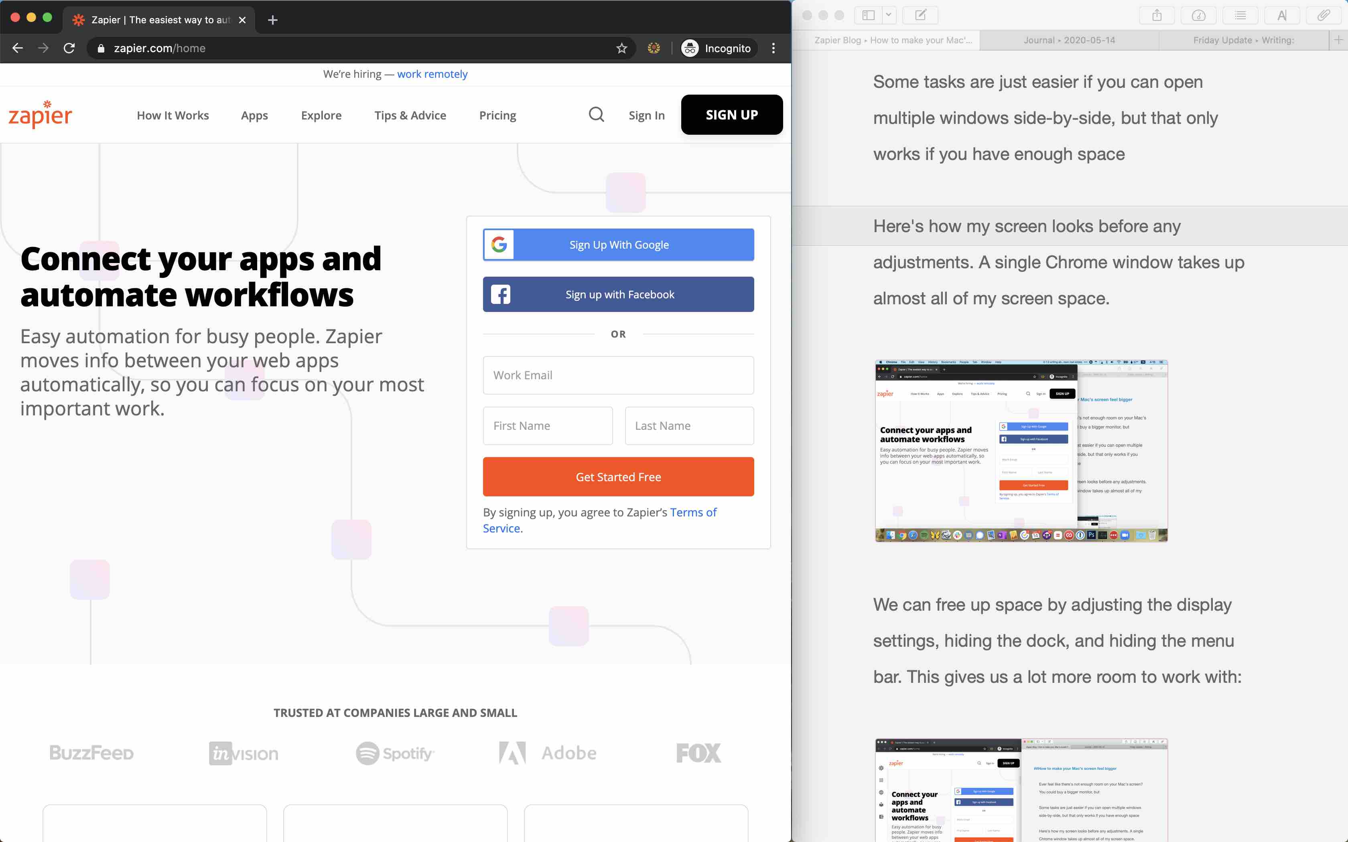Click the Sign In link on Zapier
The image size is (1348, 842).
pos(646,114)
